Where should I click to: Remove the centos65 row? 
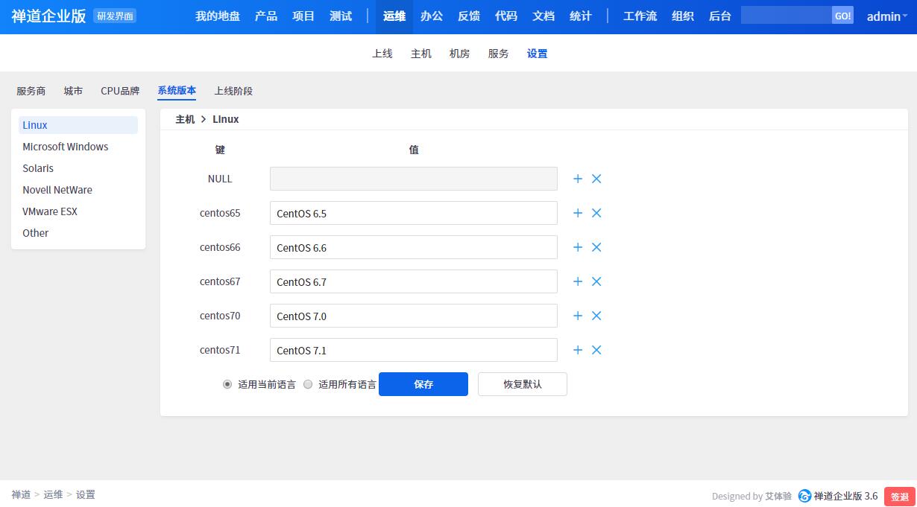coord(596,213)
